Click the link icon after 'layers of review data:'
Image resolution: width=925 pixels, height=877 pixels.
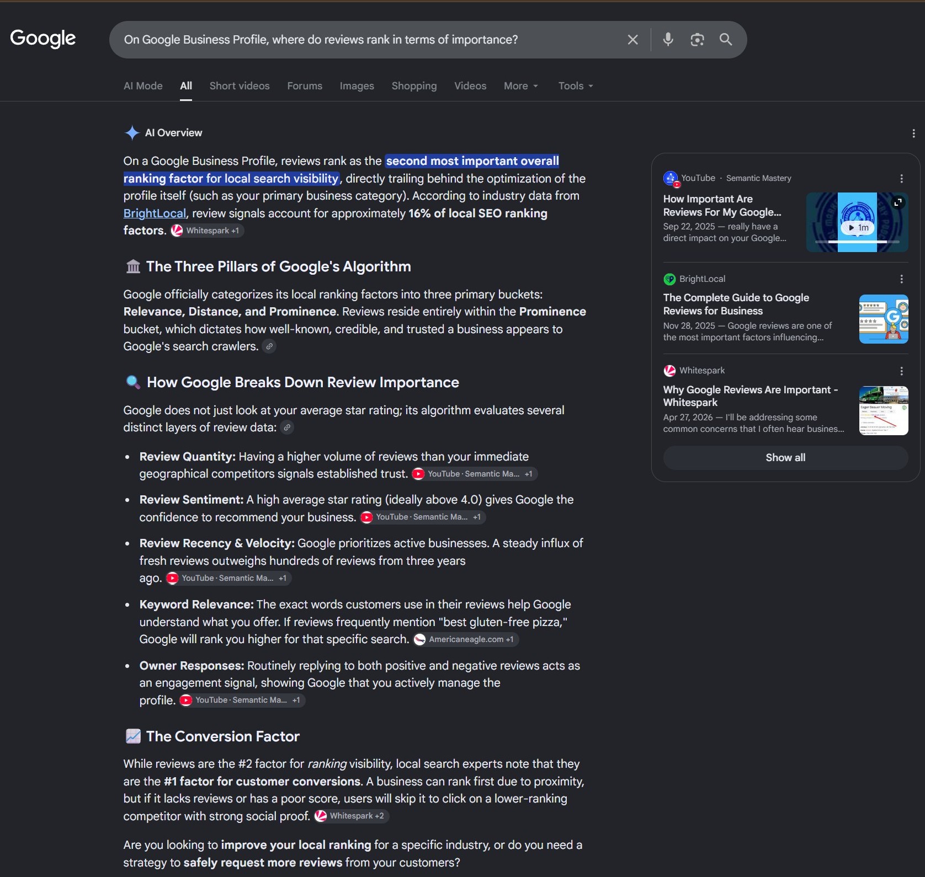[287, 427]
